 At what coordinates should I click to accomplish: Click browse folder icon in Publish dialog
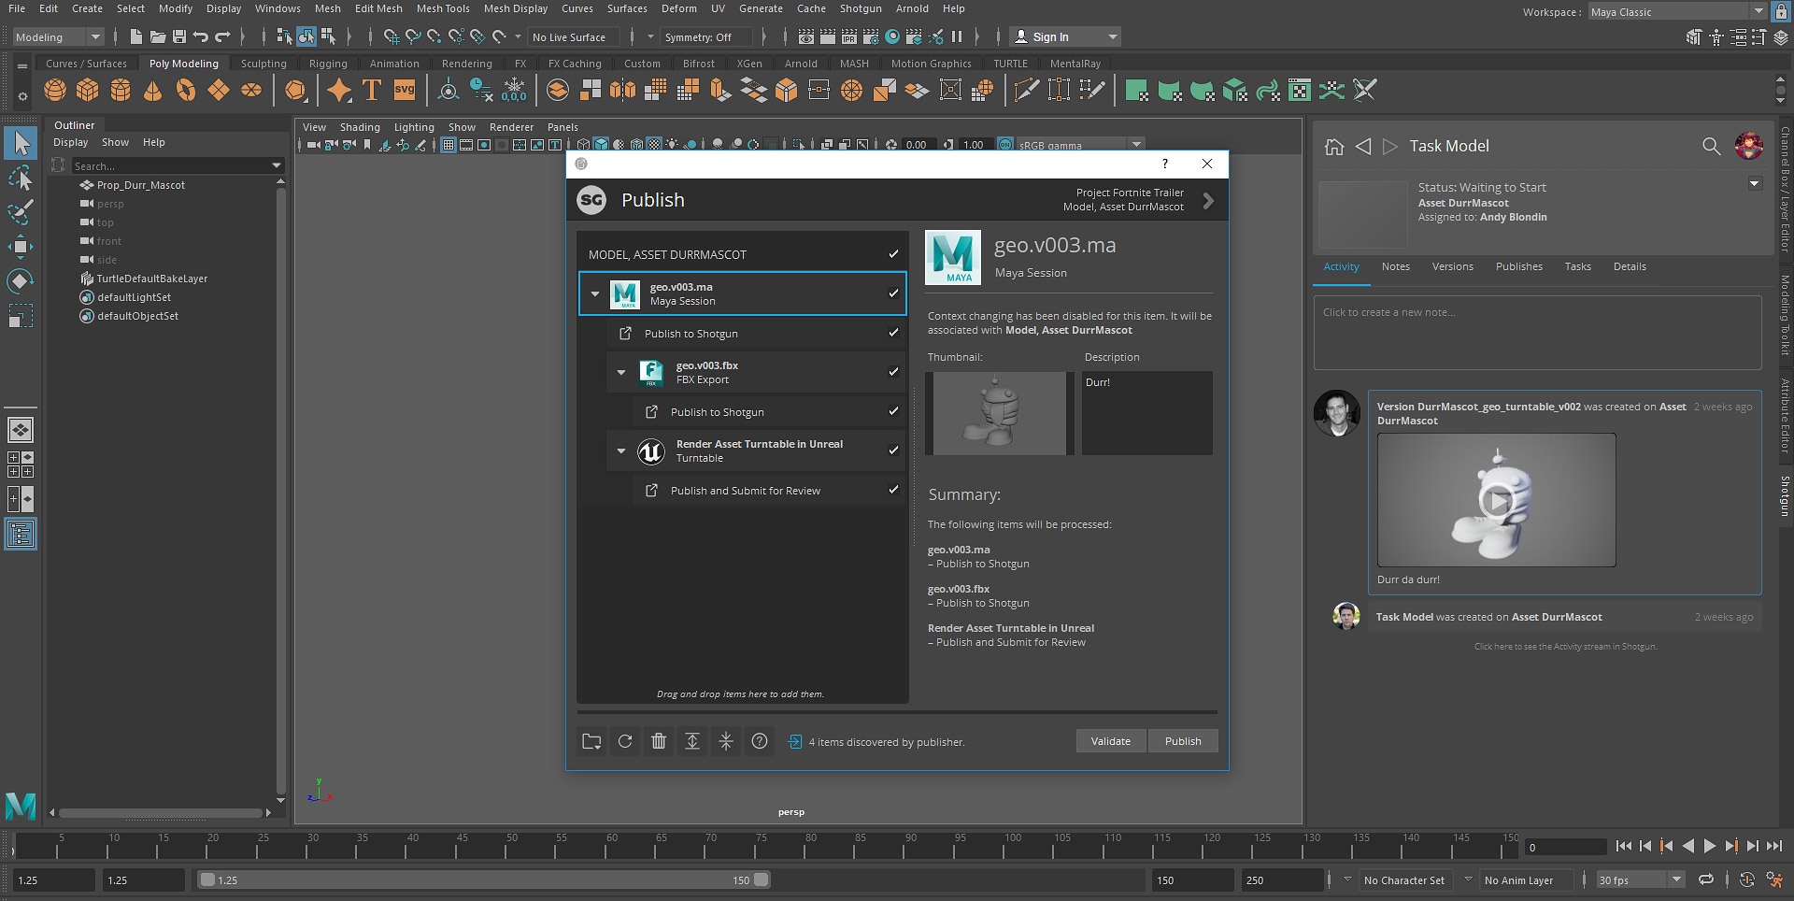[591, 741]
